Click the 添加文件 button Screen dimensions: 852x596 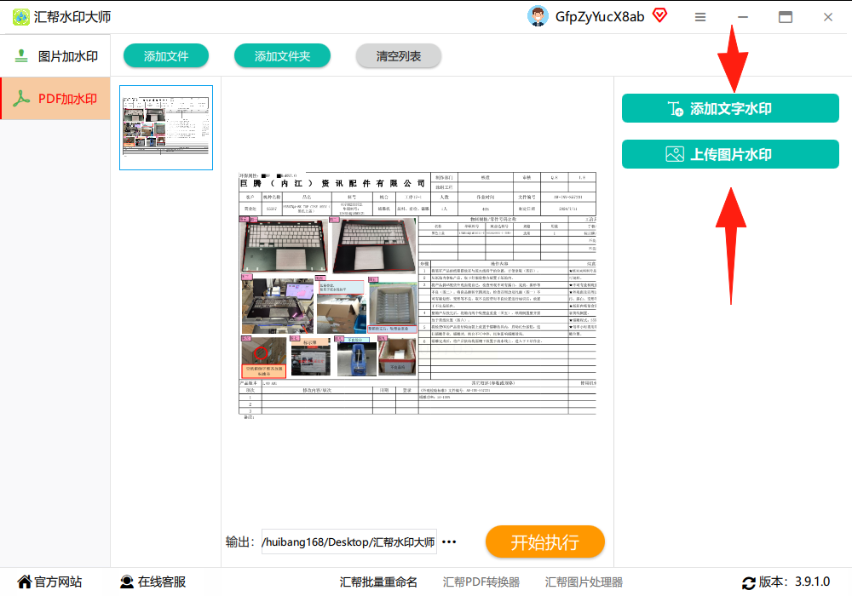coord(166,56)
